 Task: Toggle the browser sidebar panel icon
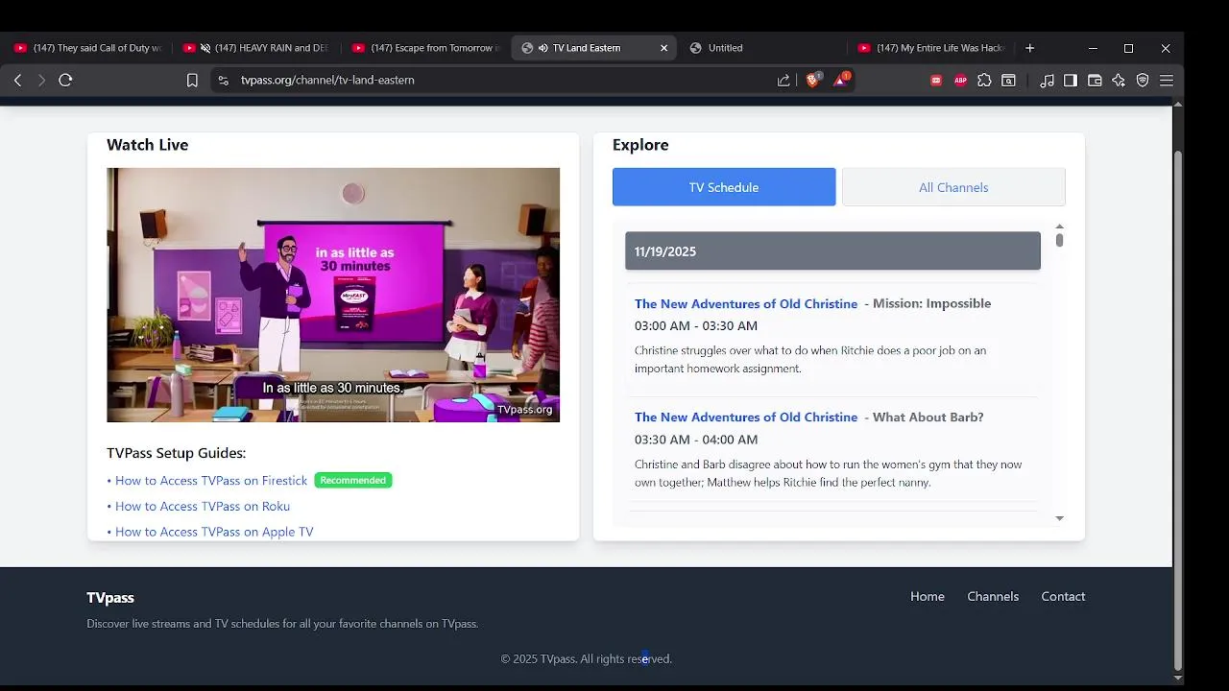1071,81
